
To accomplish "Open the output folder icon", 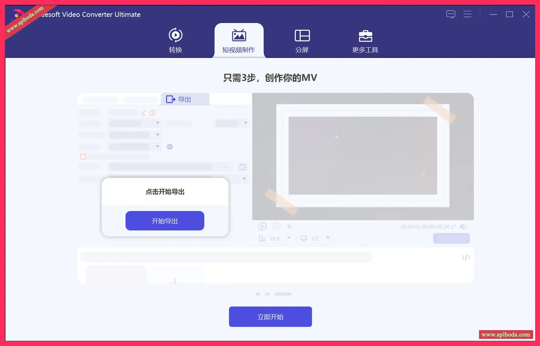I will 243,167.
